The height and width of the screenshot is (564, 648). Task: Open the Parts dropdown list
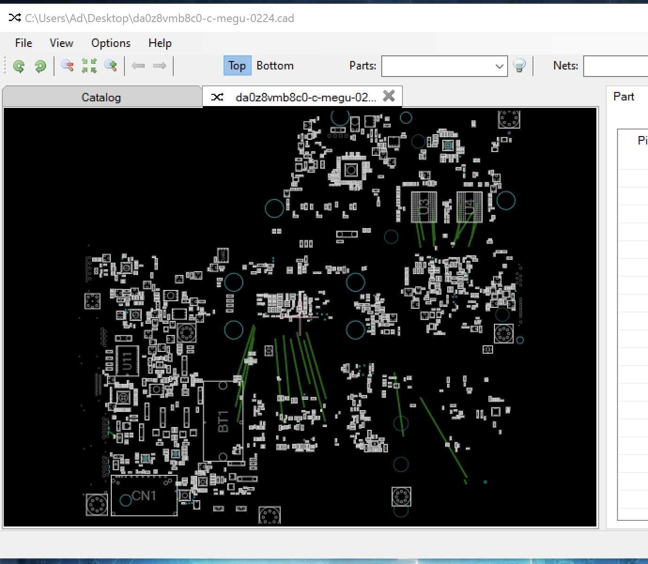pyautogui.click(x=499, y=66)
